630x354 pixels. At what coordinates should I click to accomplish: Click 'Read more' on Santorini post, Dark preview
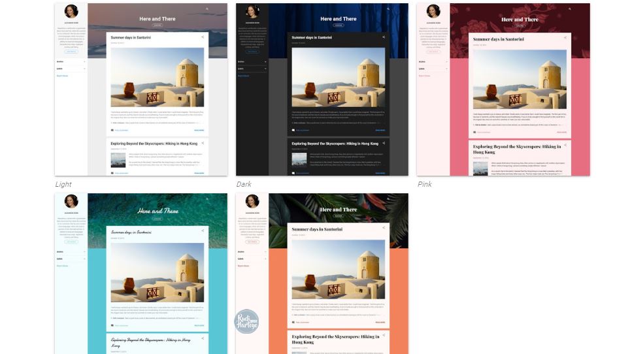click(380, 130)
